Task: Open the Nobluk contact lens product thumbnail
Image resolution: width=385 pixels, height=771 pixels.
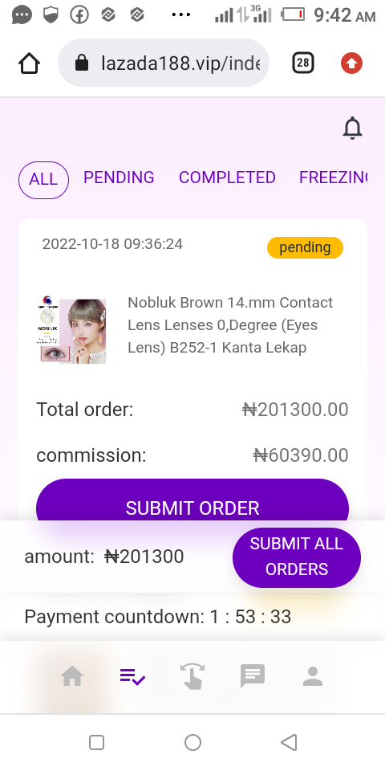Action: click(72, 329)
